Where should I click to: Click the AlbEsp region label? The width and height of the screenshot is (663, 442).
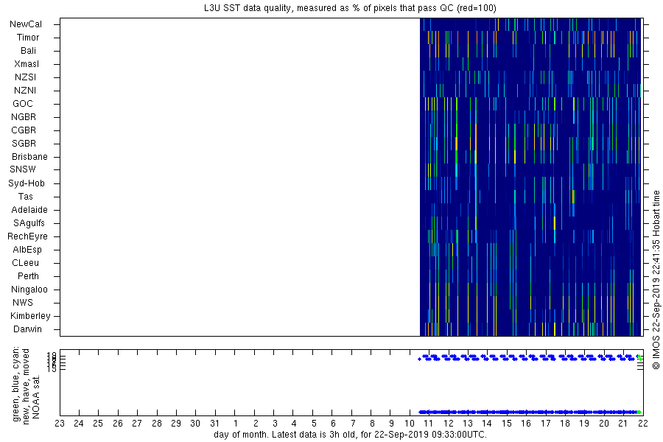click(27, 250)
